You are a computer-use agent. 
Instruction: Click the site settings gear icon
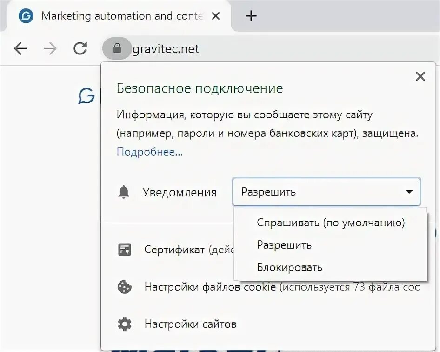coord(124,324)
